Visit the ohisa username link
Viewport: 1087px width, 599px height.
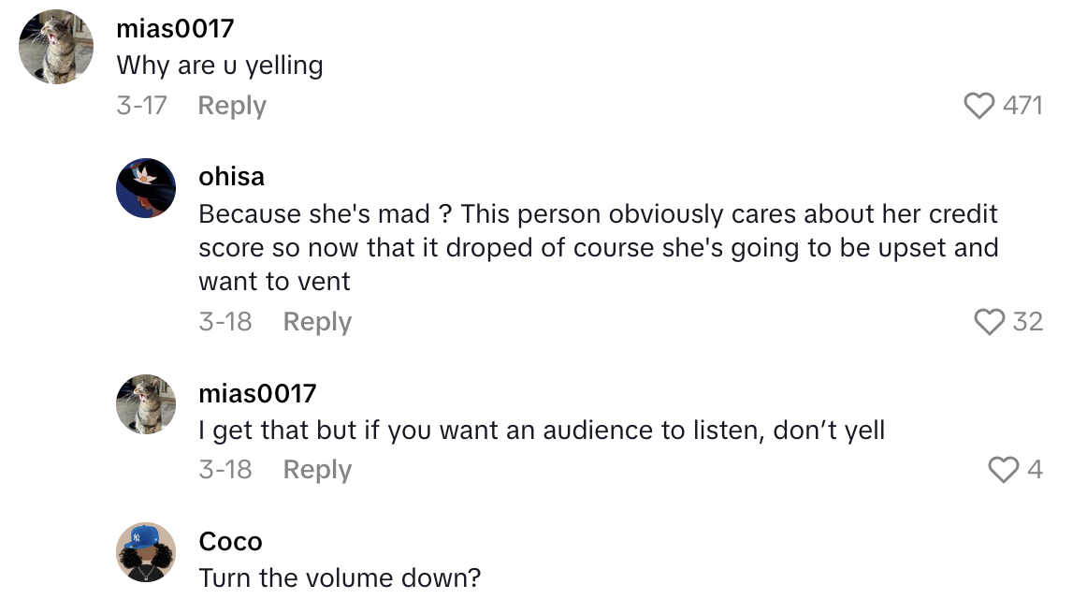pyautogui.click(x=231, y=176)
